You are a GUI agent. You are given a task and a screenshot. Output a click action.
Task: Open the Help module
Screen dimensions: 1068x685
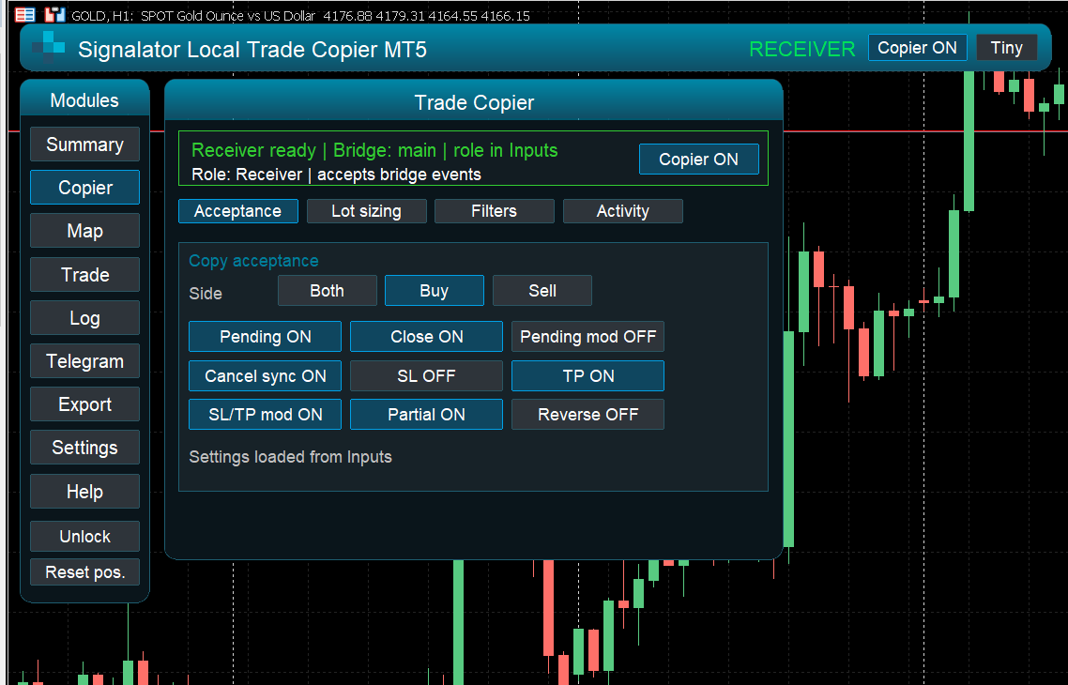coord(84,492)
